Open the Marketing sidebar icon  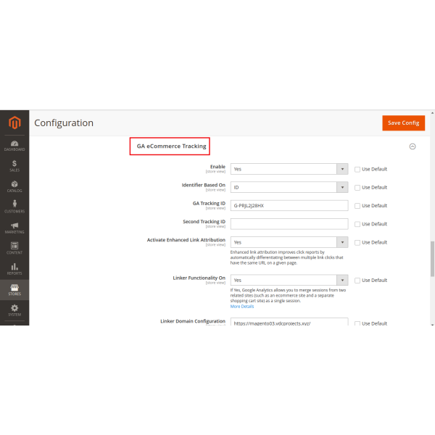coord(14,228)
